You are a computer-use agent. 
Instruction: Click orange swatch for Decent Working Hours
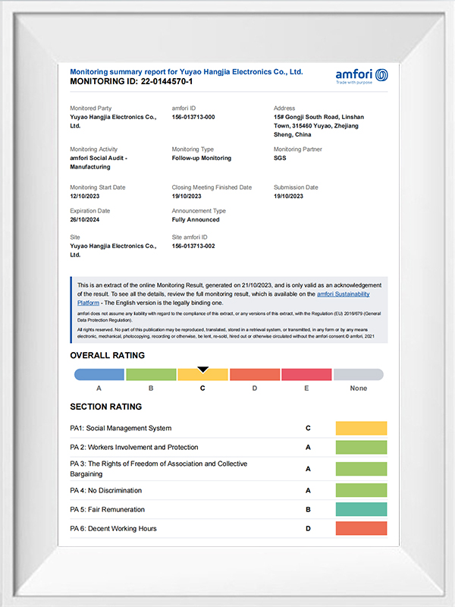361,528
